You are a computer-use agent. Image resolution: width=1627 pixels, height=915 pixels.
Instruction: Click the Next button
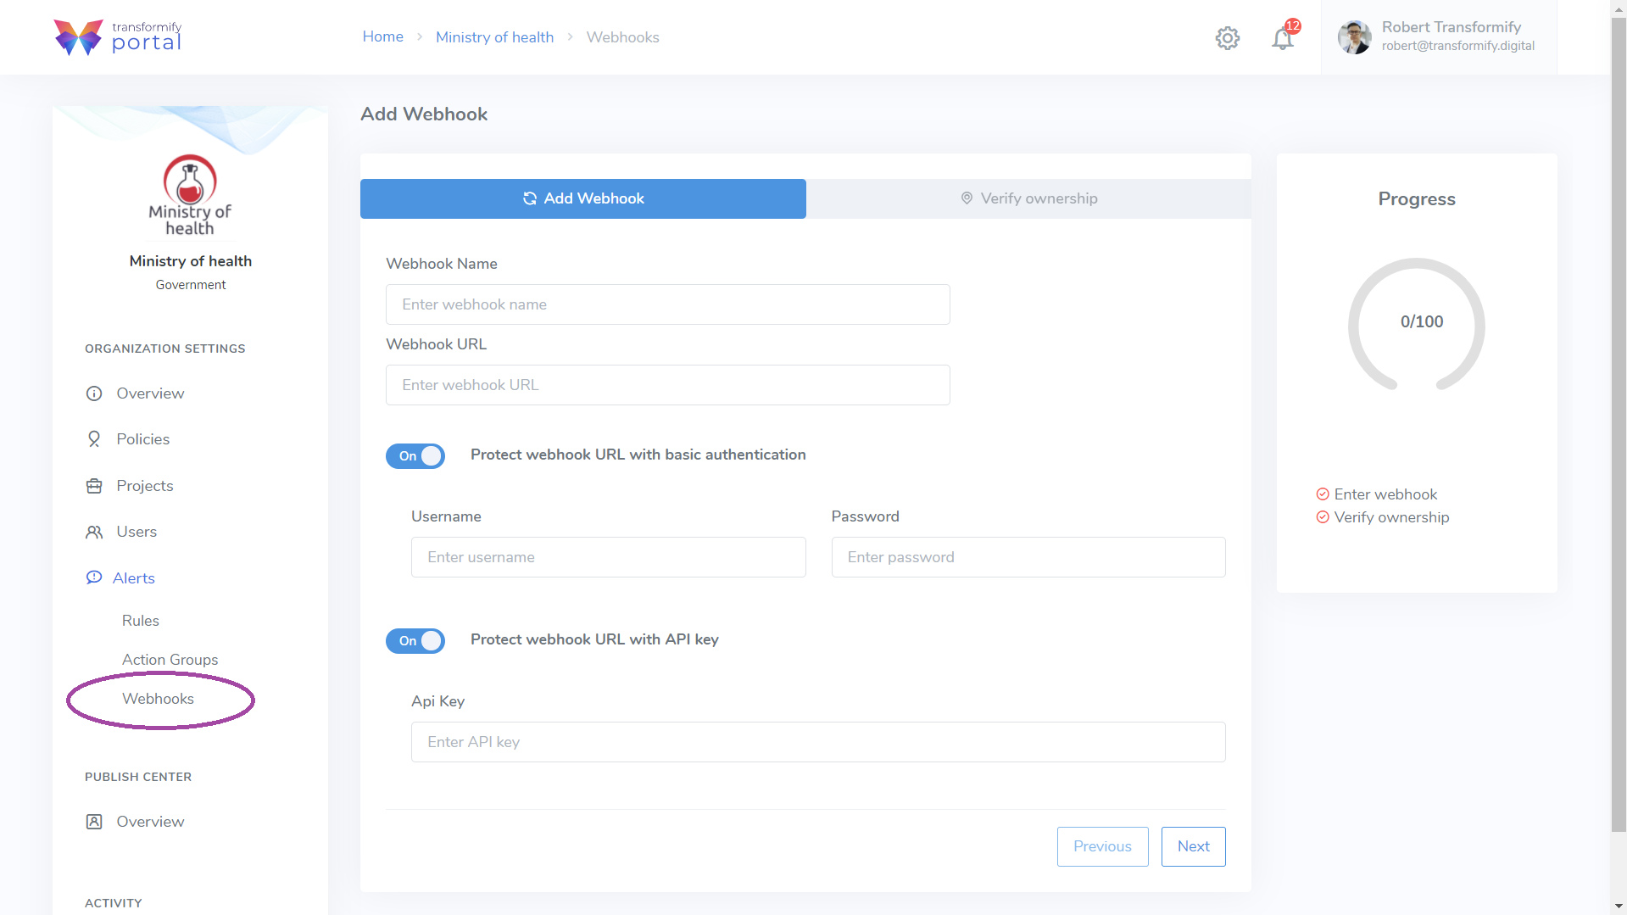[1193, 846]
